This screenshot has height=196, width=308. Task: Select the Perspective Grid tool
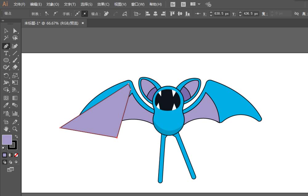click(x=15, y=90)
